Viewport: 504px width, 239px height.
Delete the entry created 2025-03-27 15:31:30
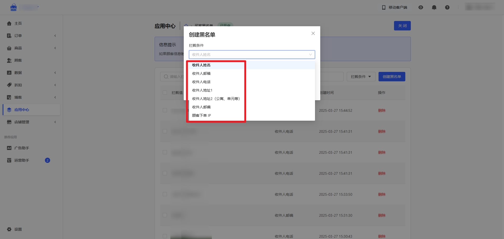pos(382,215)
